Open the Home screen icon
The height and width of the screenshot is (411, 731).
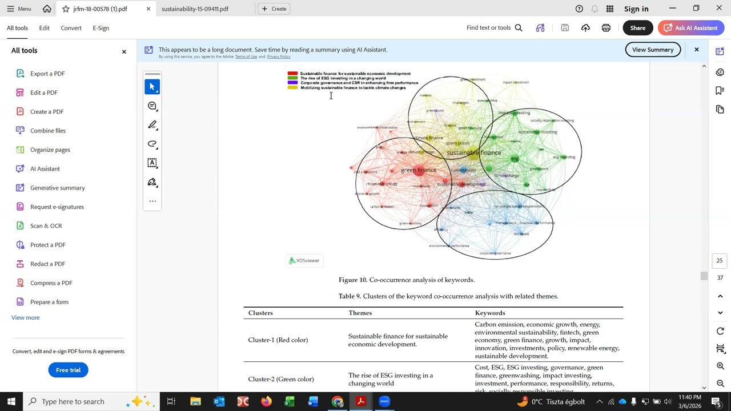(x=47, y=9)
